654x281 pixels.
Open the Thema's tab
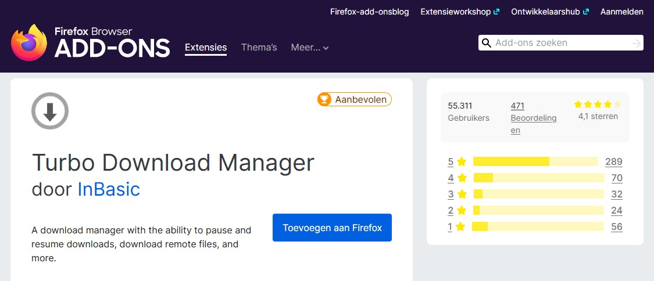[x=259, y=48]
